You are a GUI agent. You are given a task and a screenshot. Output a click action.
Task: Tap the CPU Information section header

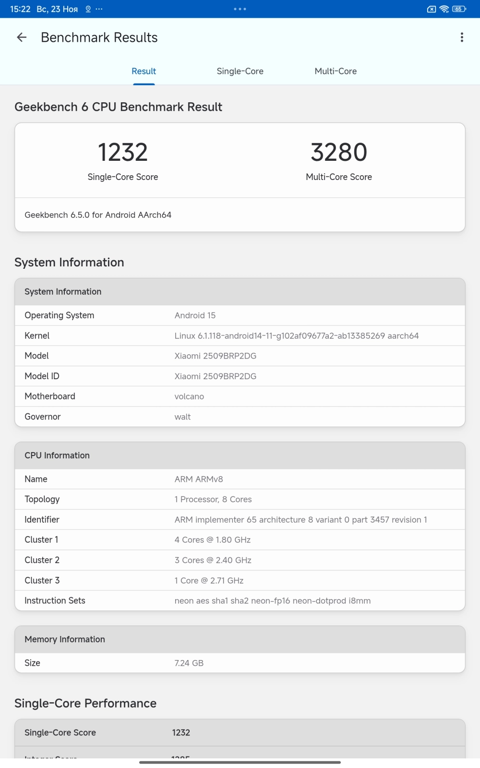240,456
